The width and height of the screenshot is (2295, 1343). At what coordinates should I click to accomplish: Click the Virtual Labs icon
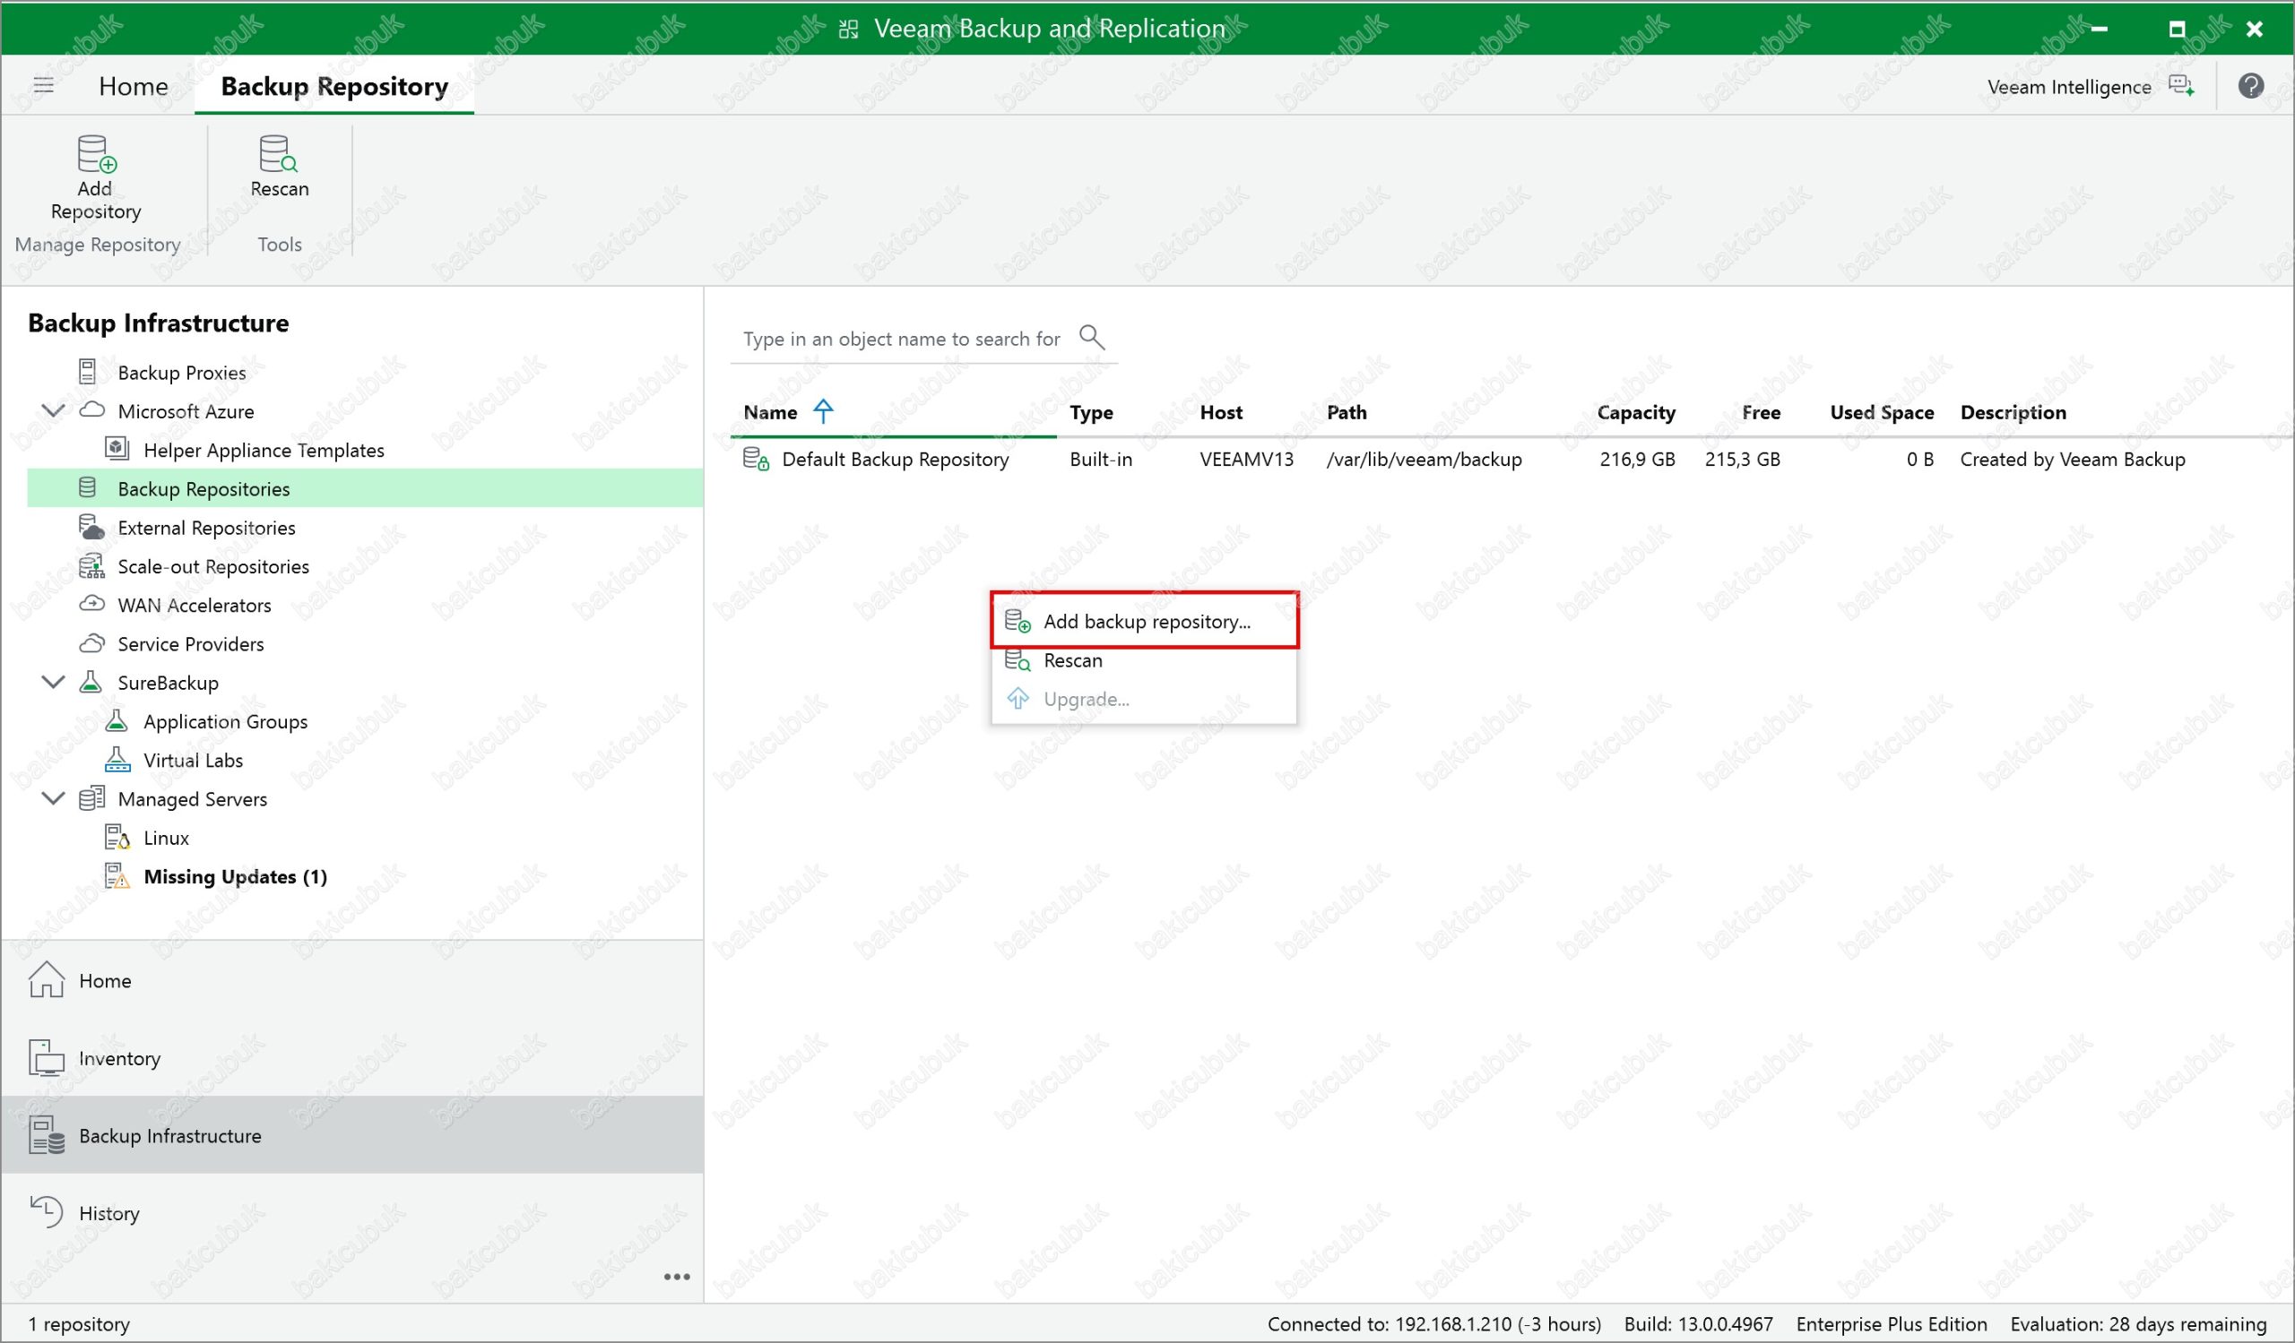pyautogui.click(x=117, y=760)
